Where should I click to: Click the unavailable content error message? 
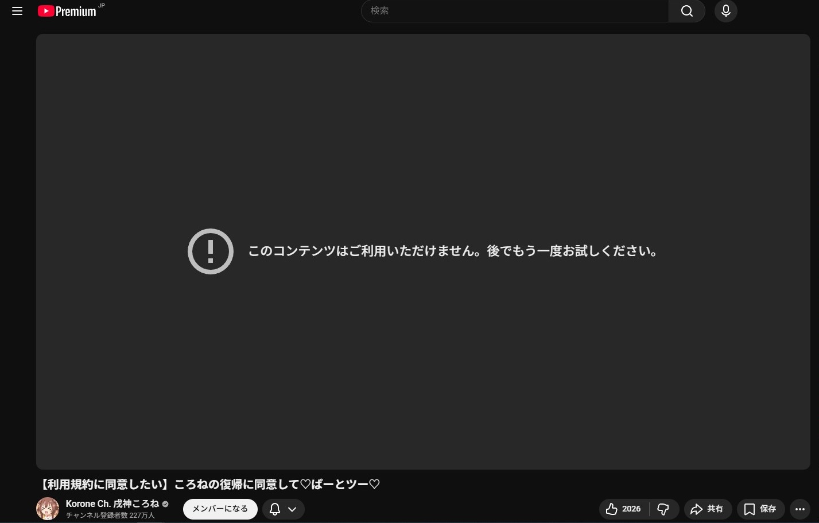pos(453,251)
